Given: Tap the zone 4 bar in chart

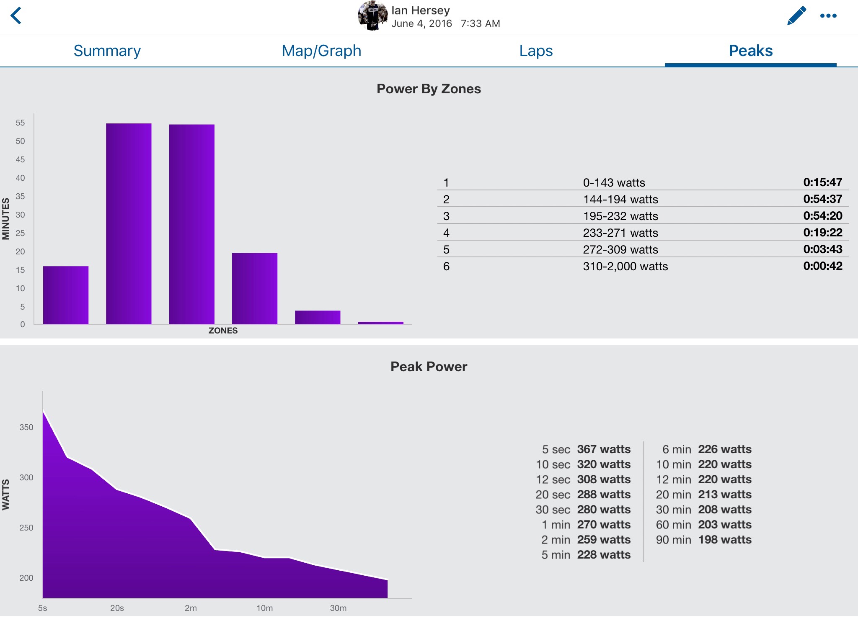Looking at the screenshot, I should [x=255, y=289].
